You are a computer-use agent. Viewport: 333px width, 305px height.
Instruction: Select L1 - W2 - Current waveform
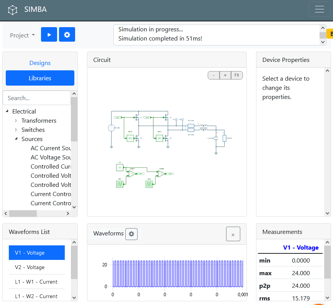[37, 296]
